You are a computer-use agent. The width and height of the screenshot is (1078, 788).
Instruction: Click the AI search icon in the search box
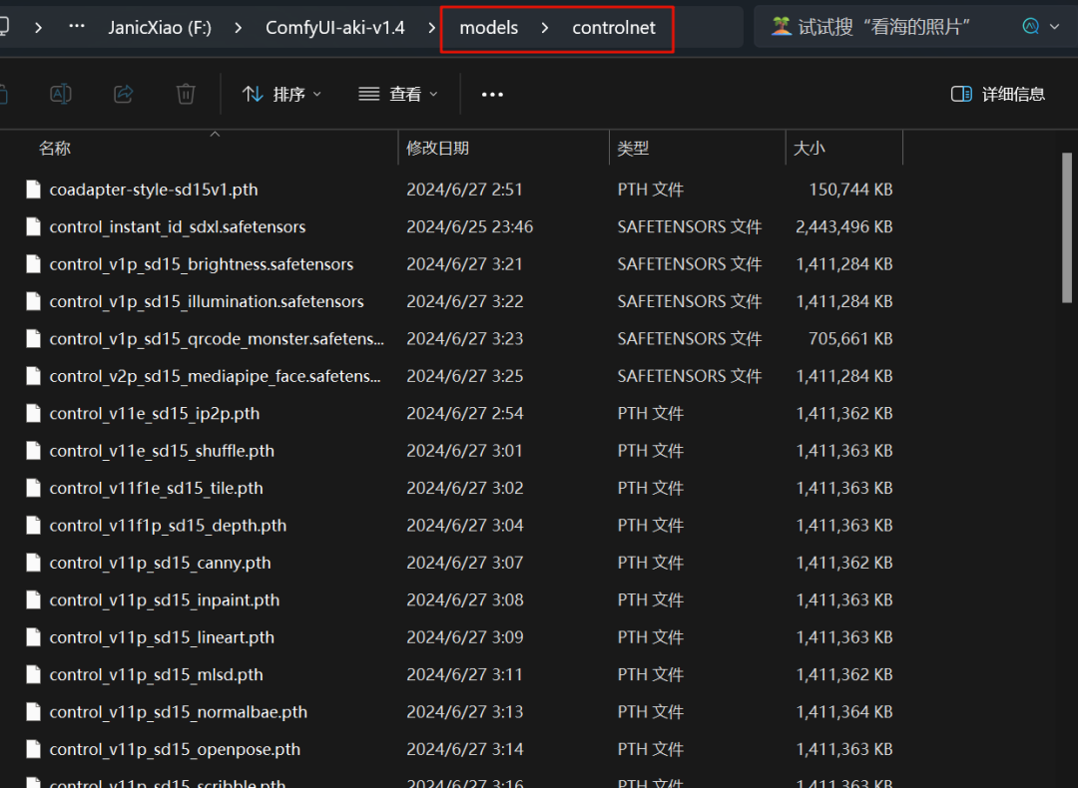pos(1028,27)
